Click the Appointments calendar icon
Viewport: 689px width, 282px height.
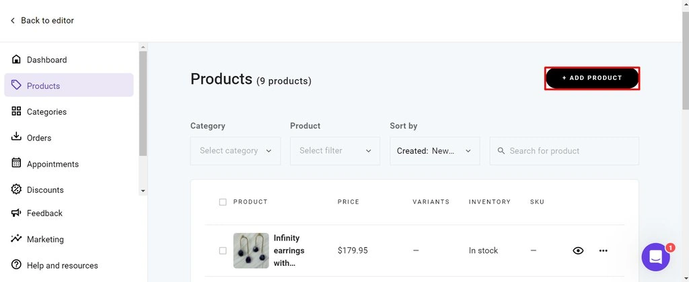click(17, 163)
